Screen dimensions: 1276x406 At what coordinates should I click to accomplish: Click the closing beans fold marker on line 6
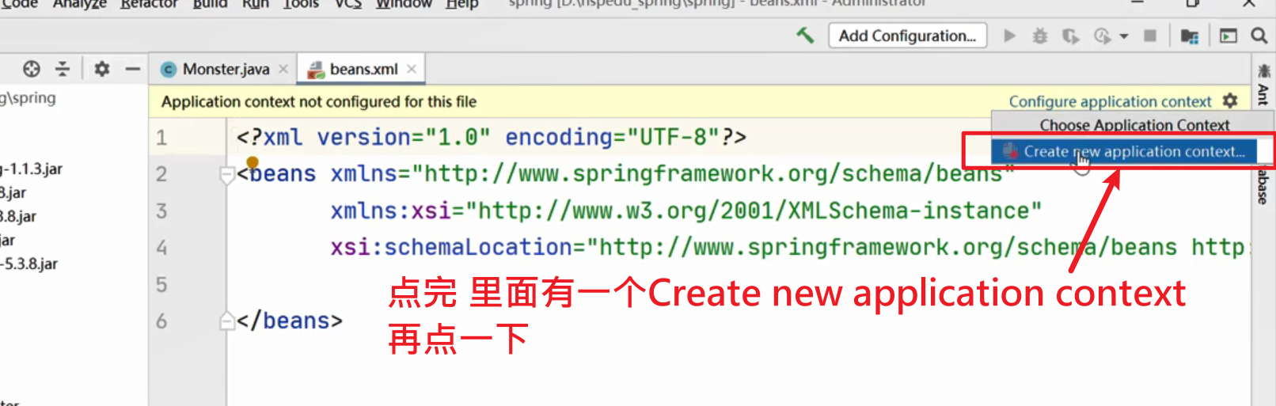[226, 321]
